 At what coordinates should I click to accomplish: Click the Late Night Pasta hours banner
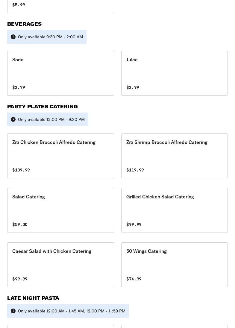coord(68,311)
